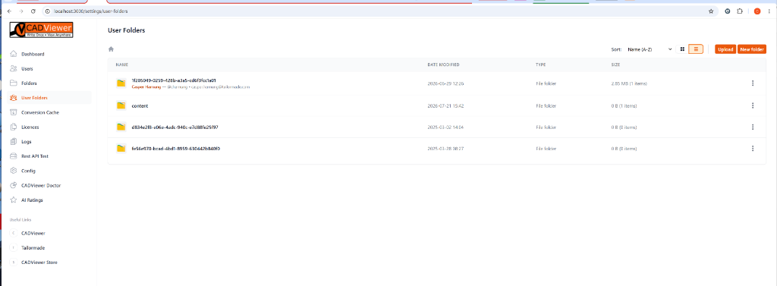The image size is (777, 286).
Task: Click the Casper Hamung owner name
Action: pyautogui.click(x=146, y=86)
